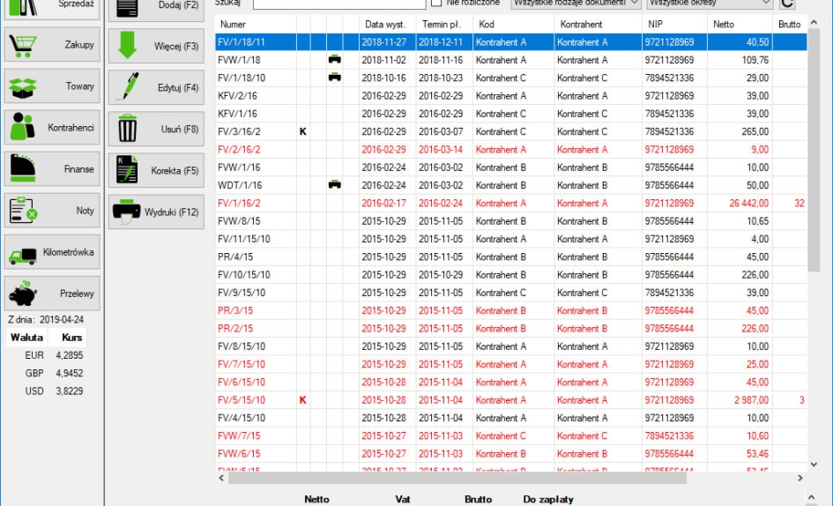This screenshot has width=833, height=506.
Task: Click Więcej (F3) with the green arrow
Action: (156, 46)
